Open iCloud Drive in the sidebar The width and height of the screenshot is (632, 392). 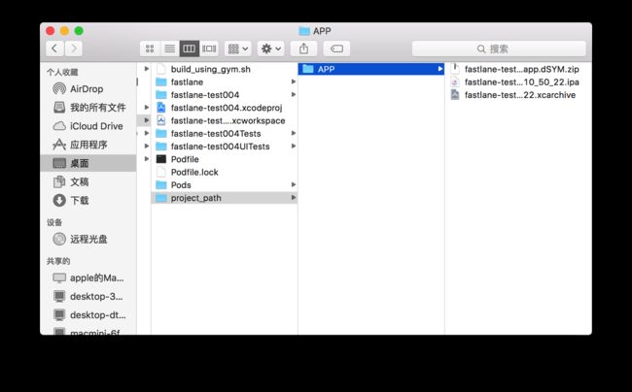coord(88,126)
